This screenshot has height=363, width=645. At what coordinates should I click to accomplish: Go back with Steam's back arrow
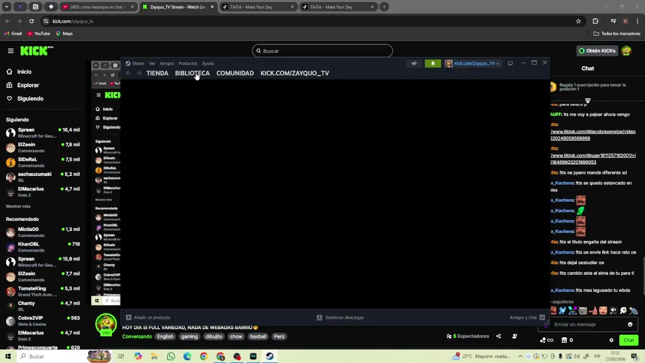point(128,73)
